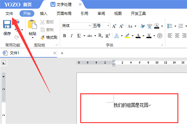Expand the character border dropdown arrow
The width and height of the screenshot is (187, 124).
coord(162,26)
